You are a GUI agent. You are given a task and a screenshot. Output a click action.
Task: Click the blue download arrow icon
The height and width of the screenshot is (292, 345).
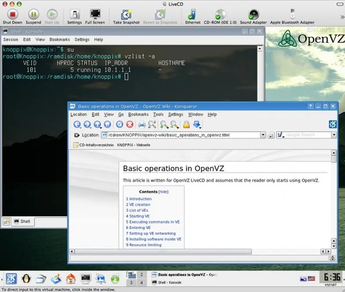point(197,124)
